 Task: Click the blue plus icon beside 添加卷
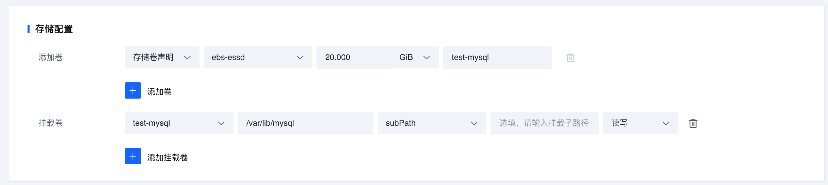click(x=133, y=90)
